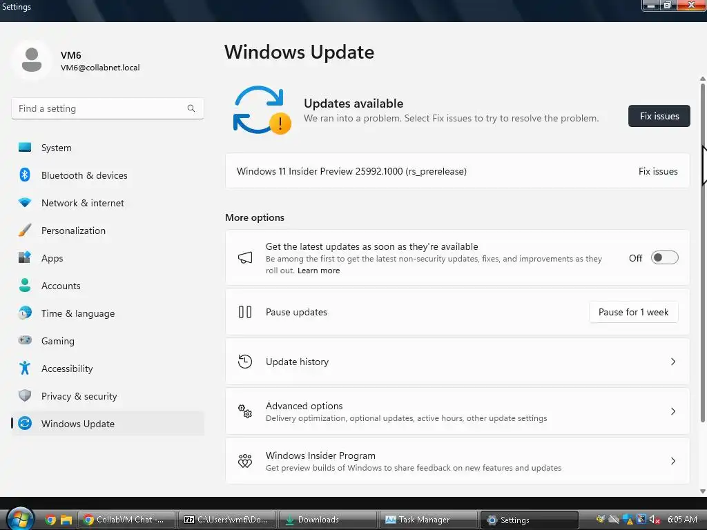
Task: Click the dark Fix issues button
Action: [x=659, y=116]
